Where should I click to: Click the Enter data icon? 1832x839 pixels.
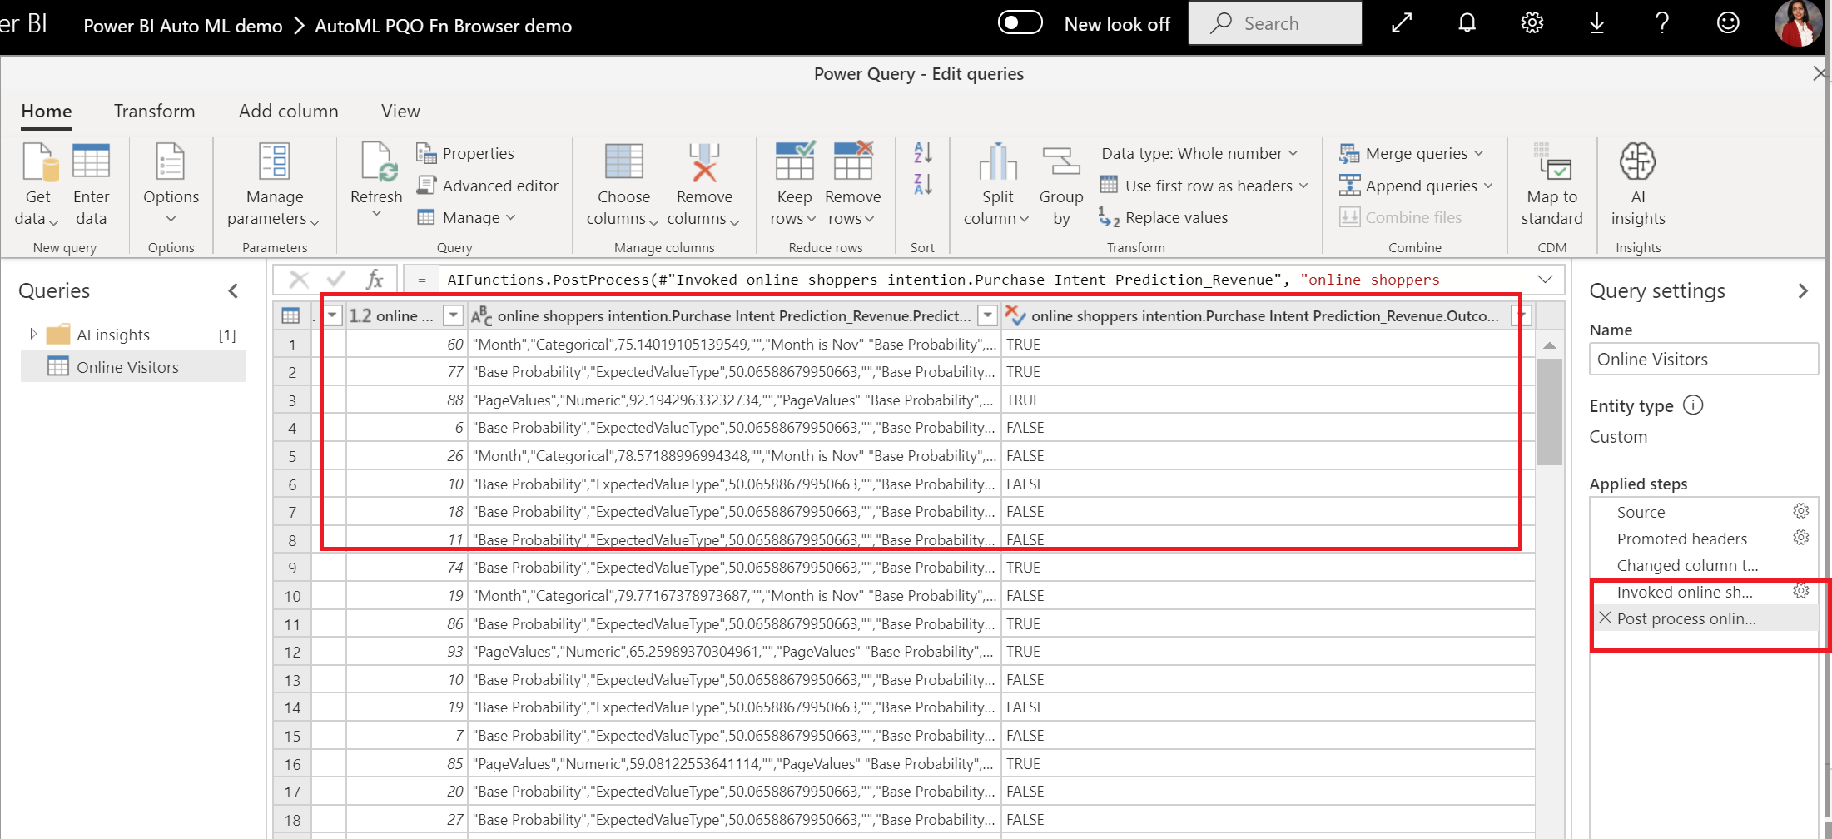(x=91, y=161)
